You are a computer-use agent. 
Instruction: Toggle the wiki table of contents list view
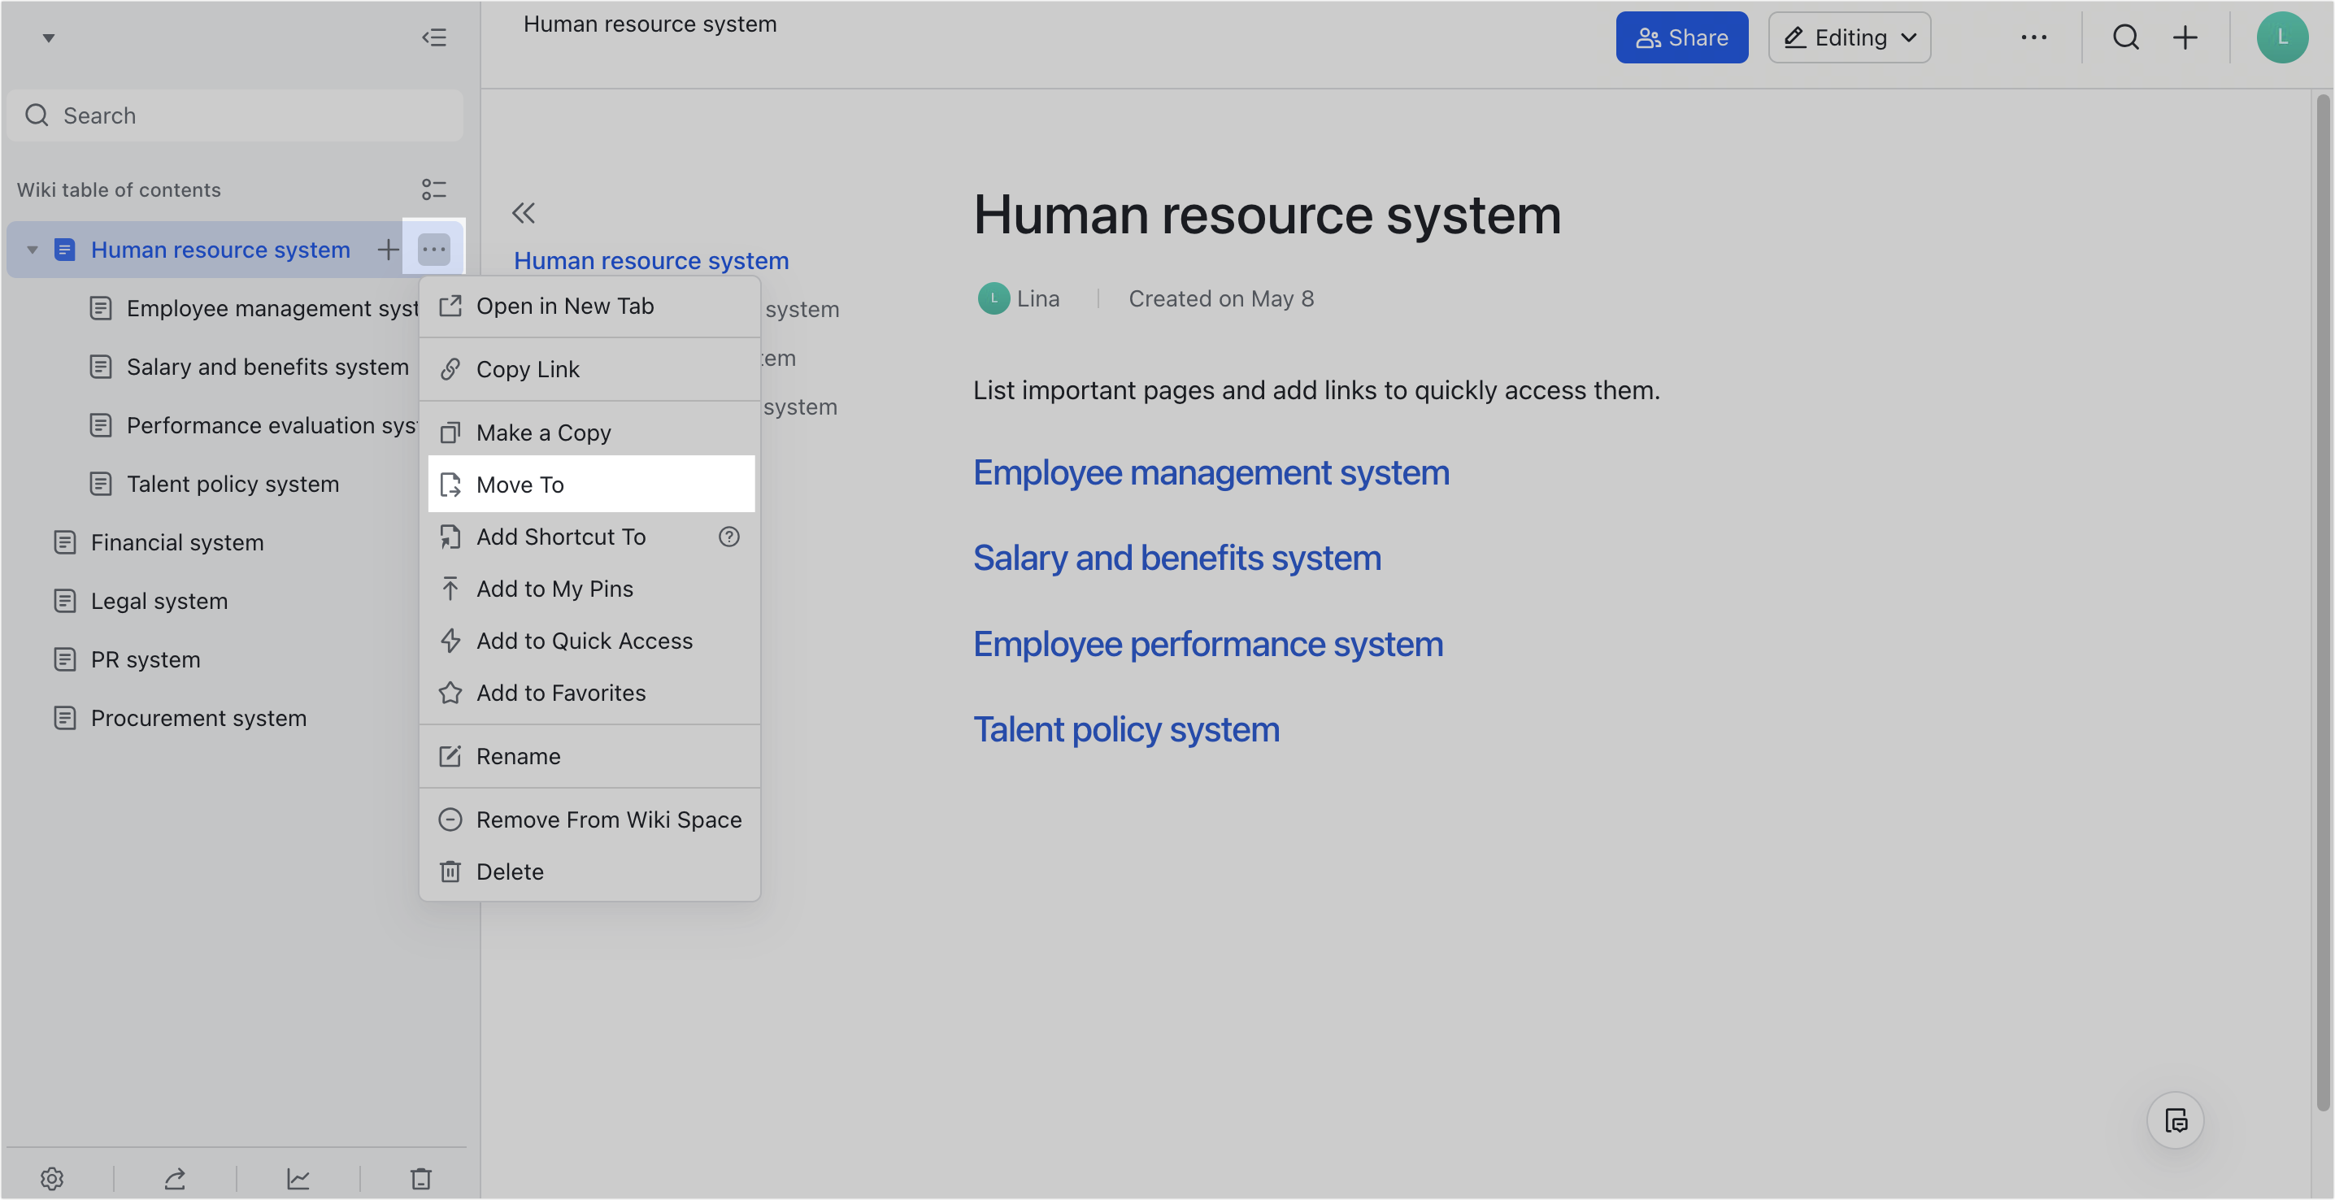pyautogui.click(x=434, y=189)
